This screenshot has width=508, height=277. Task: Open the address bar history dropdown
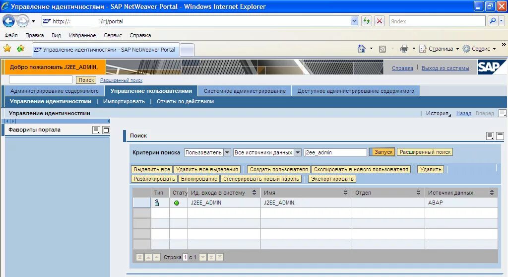pyautogui.click(x=354, y=21)
